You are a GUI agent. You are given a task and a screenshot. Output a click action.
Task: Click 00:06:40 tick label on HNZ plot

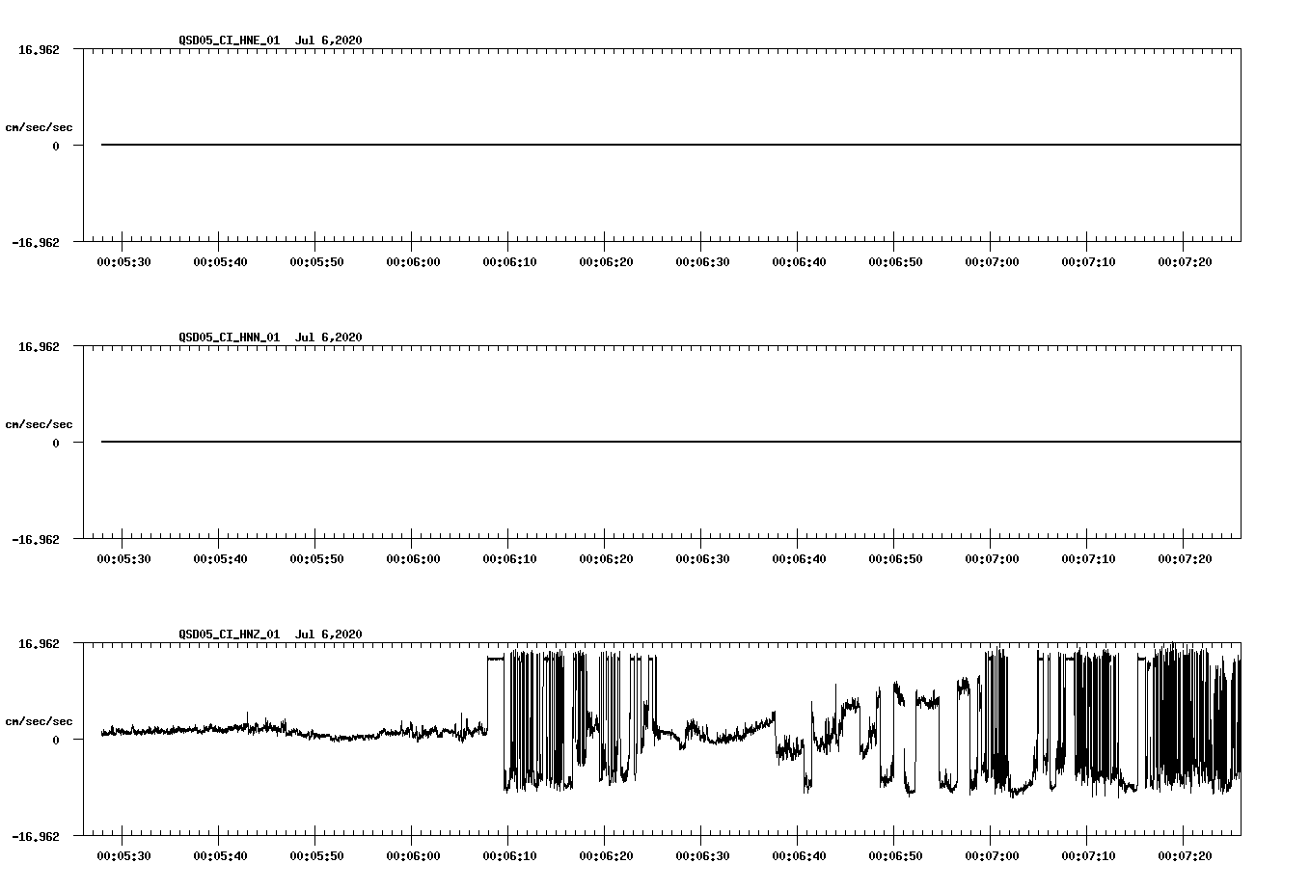(x=799, y=856)
